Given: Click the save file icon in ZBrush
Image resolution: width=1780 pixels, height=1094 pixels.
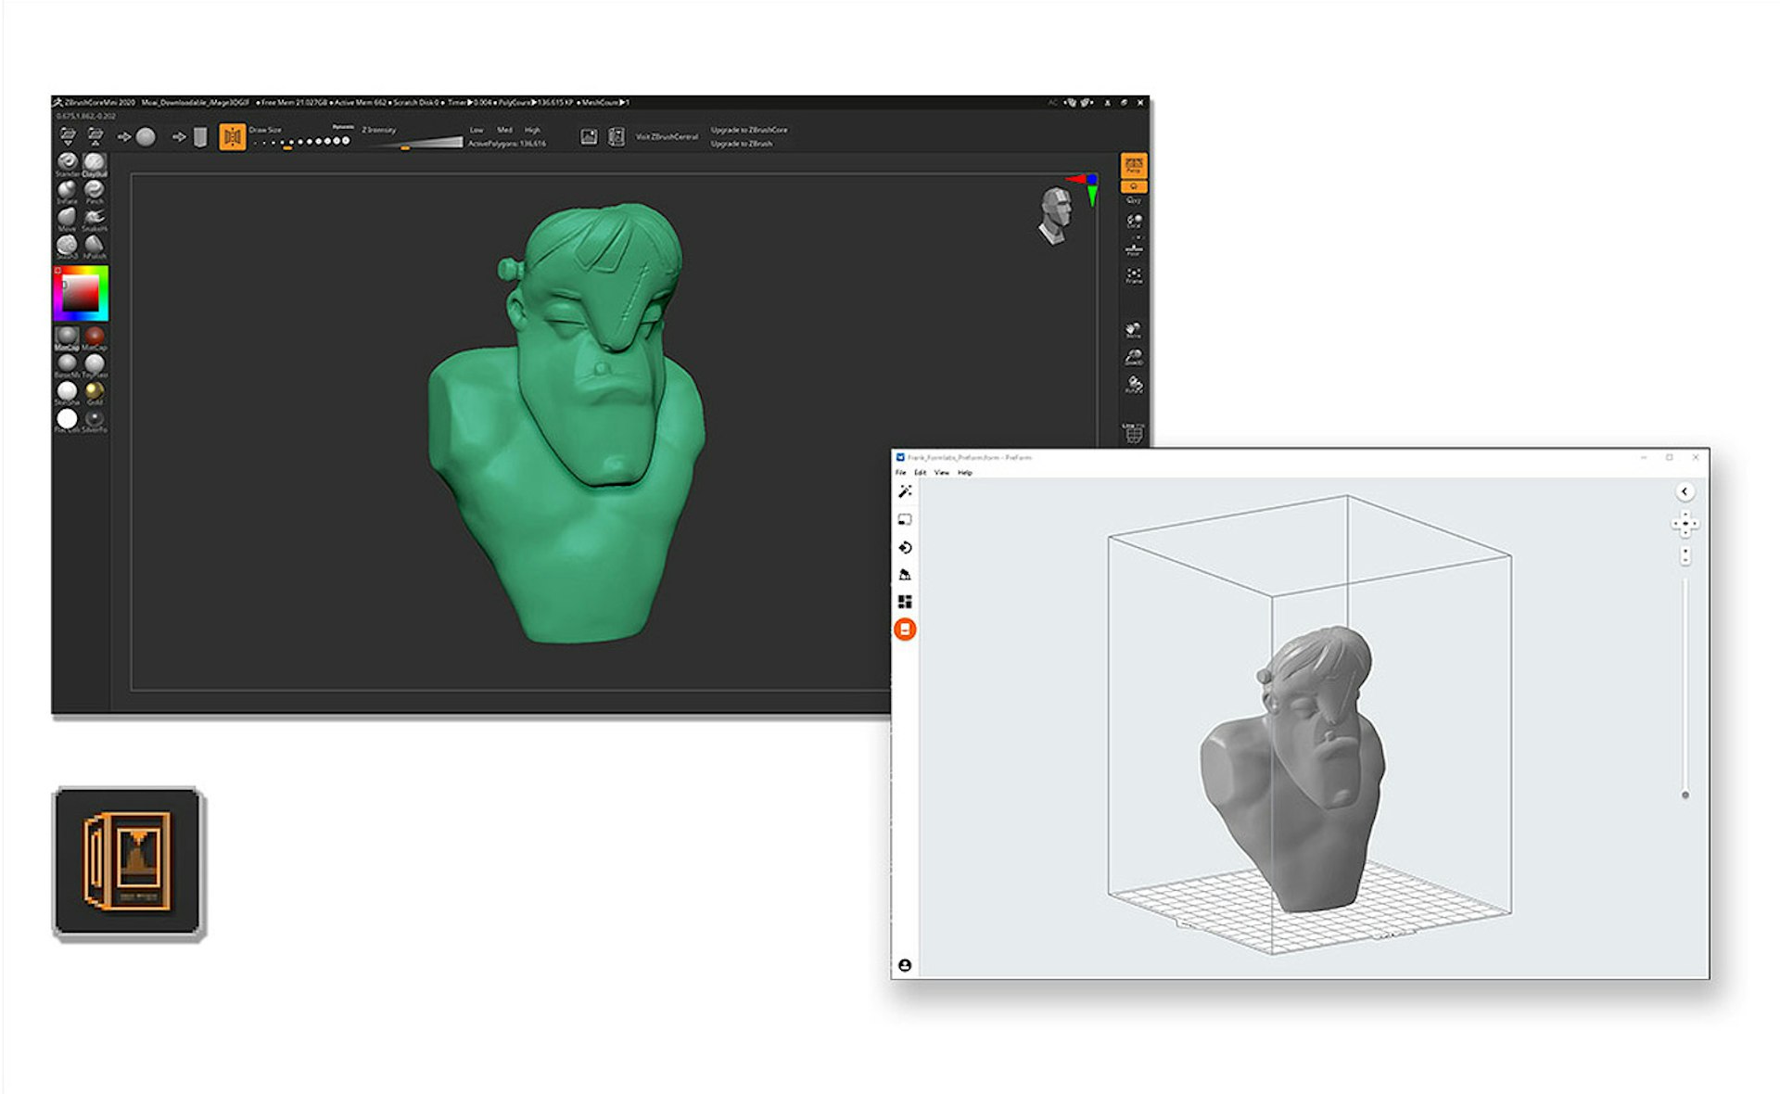Looking at the screenshot, I should click(95, 136).
